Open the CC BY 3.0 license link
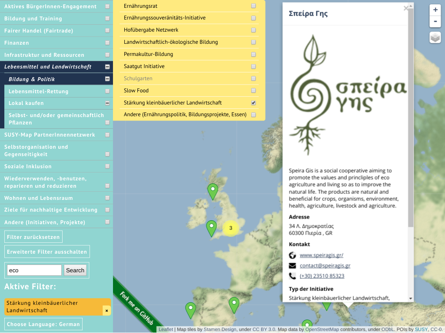 (x=264, y=330)
